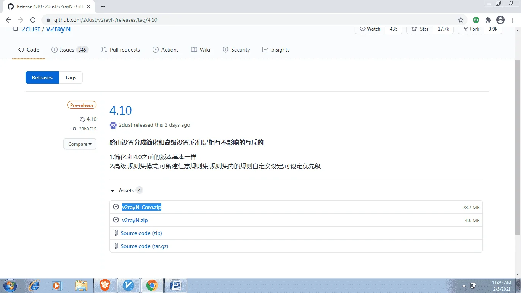Click the browser forward arrow
This screenshot has height=293, width=521.
click(21, 20)
